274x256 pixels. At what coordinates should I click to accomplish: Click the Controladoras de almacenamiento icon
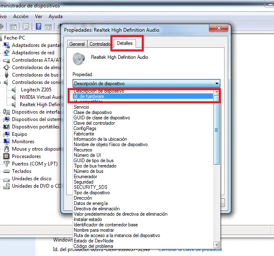pos(7,67)
